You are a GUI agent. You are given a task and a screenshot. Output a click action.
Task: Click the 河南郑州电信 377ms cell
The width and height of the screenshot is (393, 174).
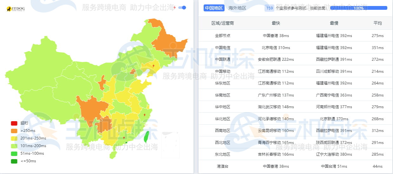tap(334, 107)
